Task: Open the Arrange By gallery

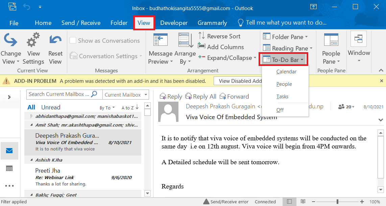Action: point(185,49)
